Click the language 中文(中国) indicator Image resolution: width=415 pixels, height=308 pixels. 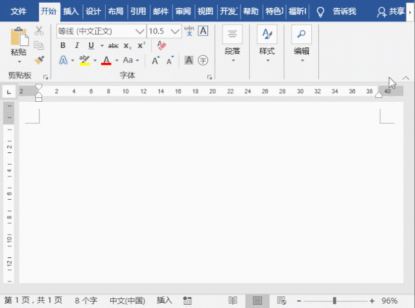(x=127, y=301)
